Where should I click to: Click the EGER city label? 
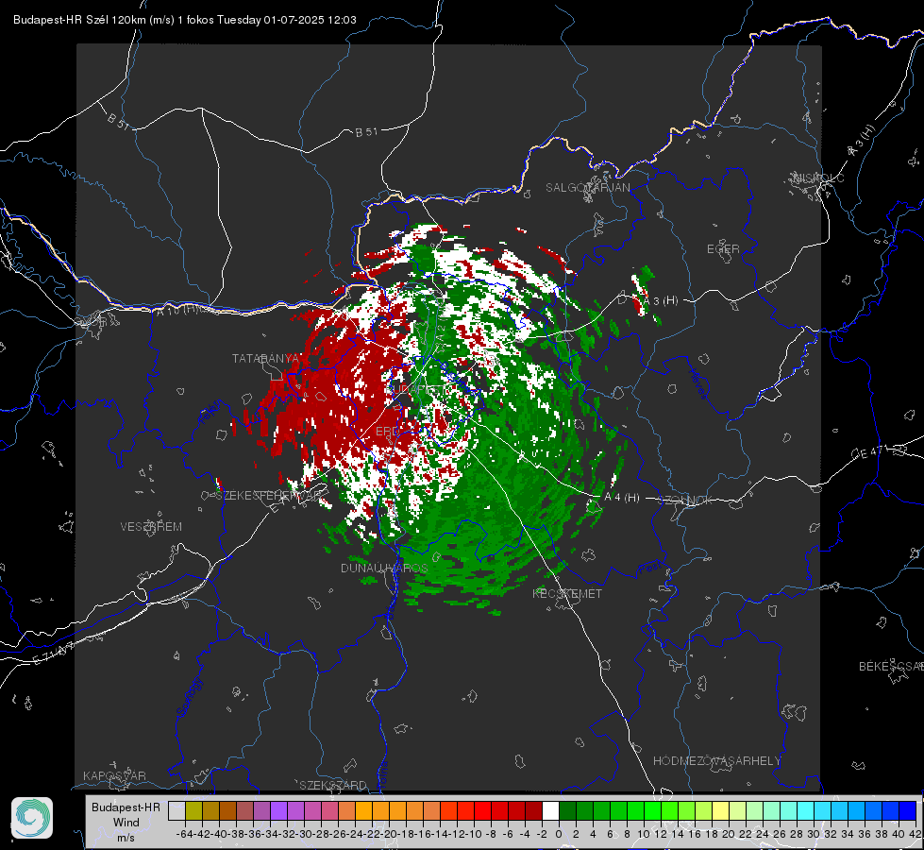coord(723,249)
